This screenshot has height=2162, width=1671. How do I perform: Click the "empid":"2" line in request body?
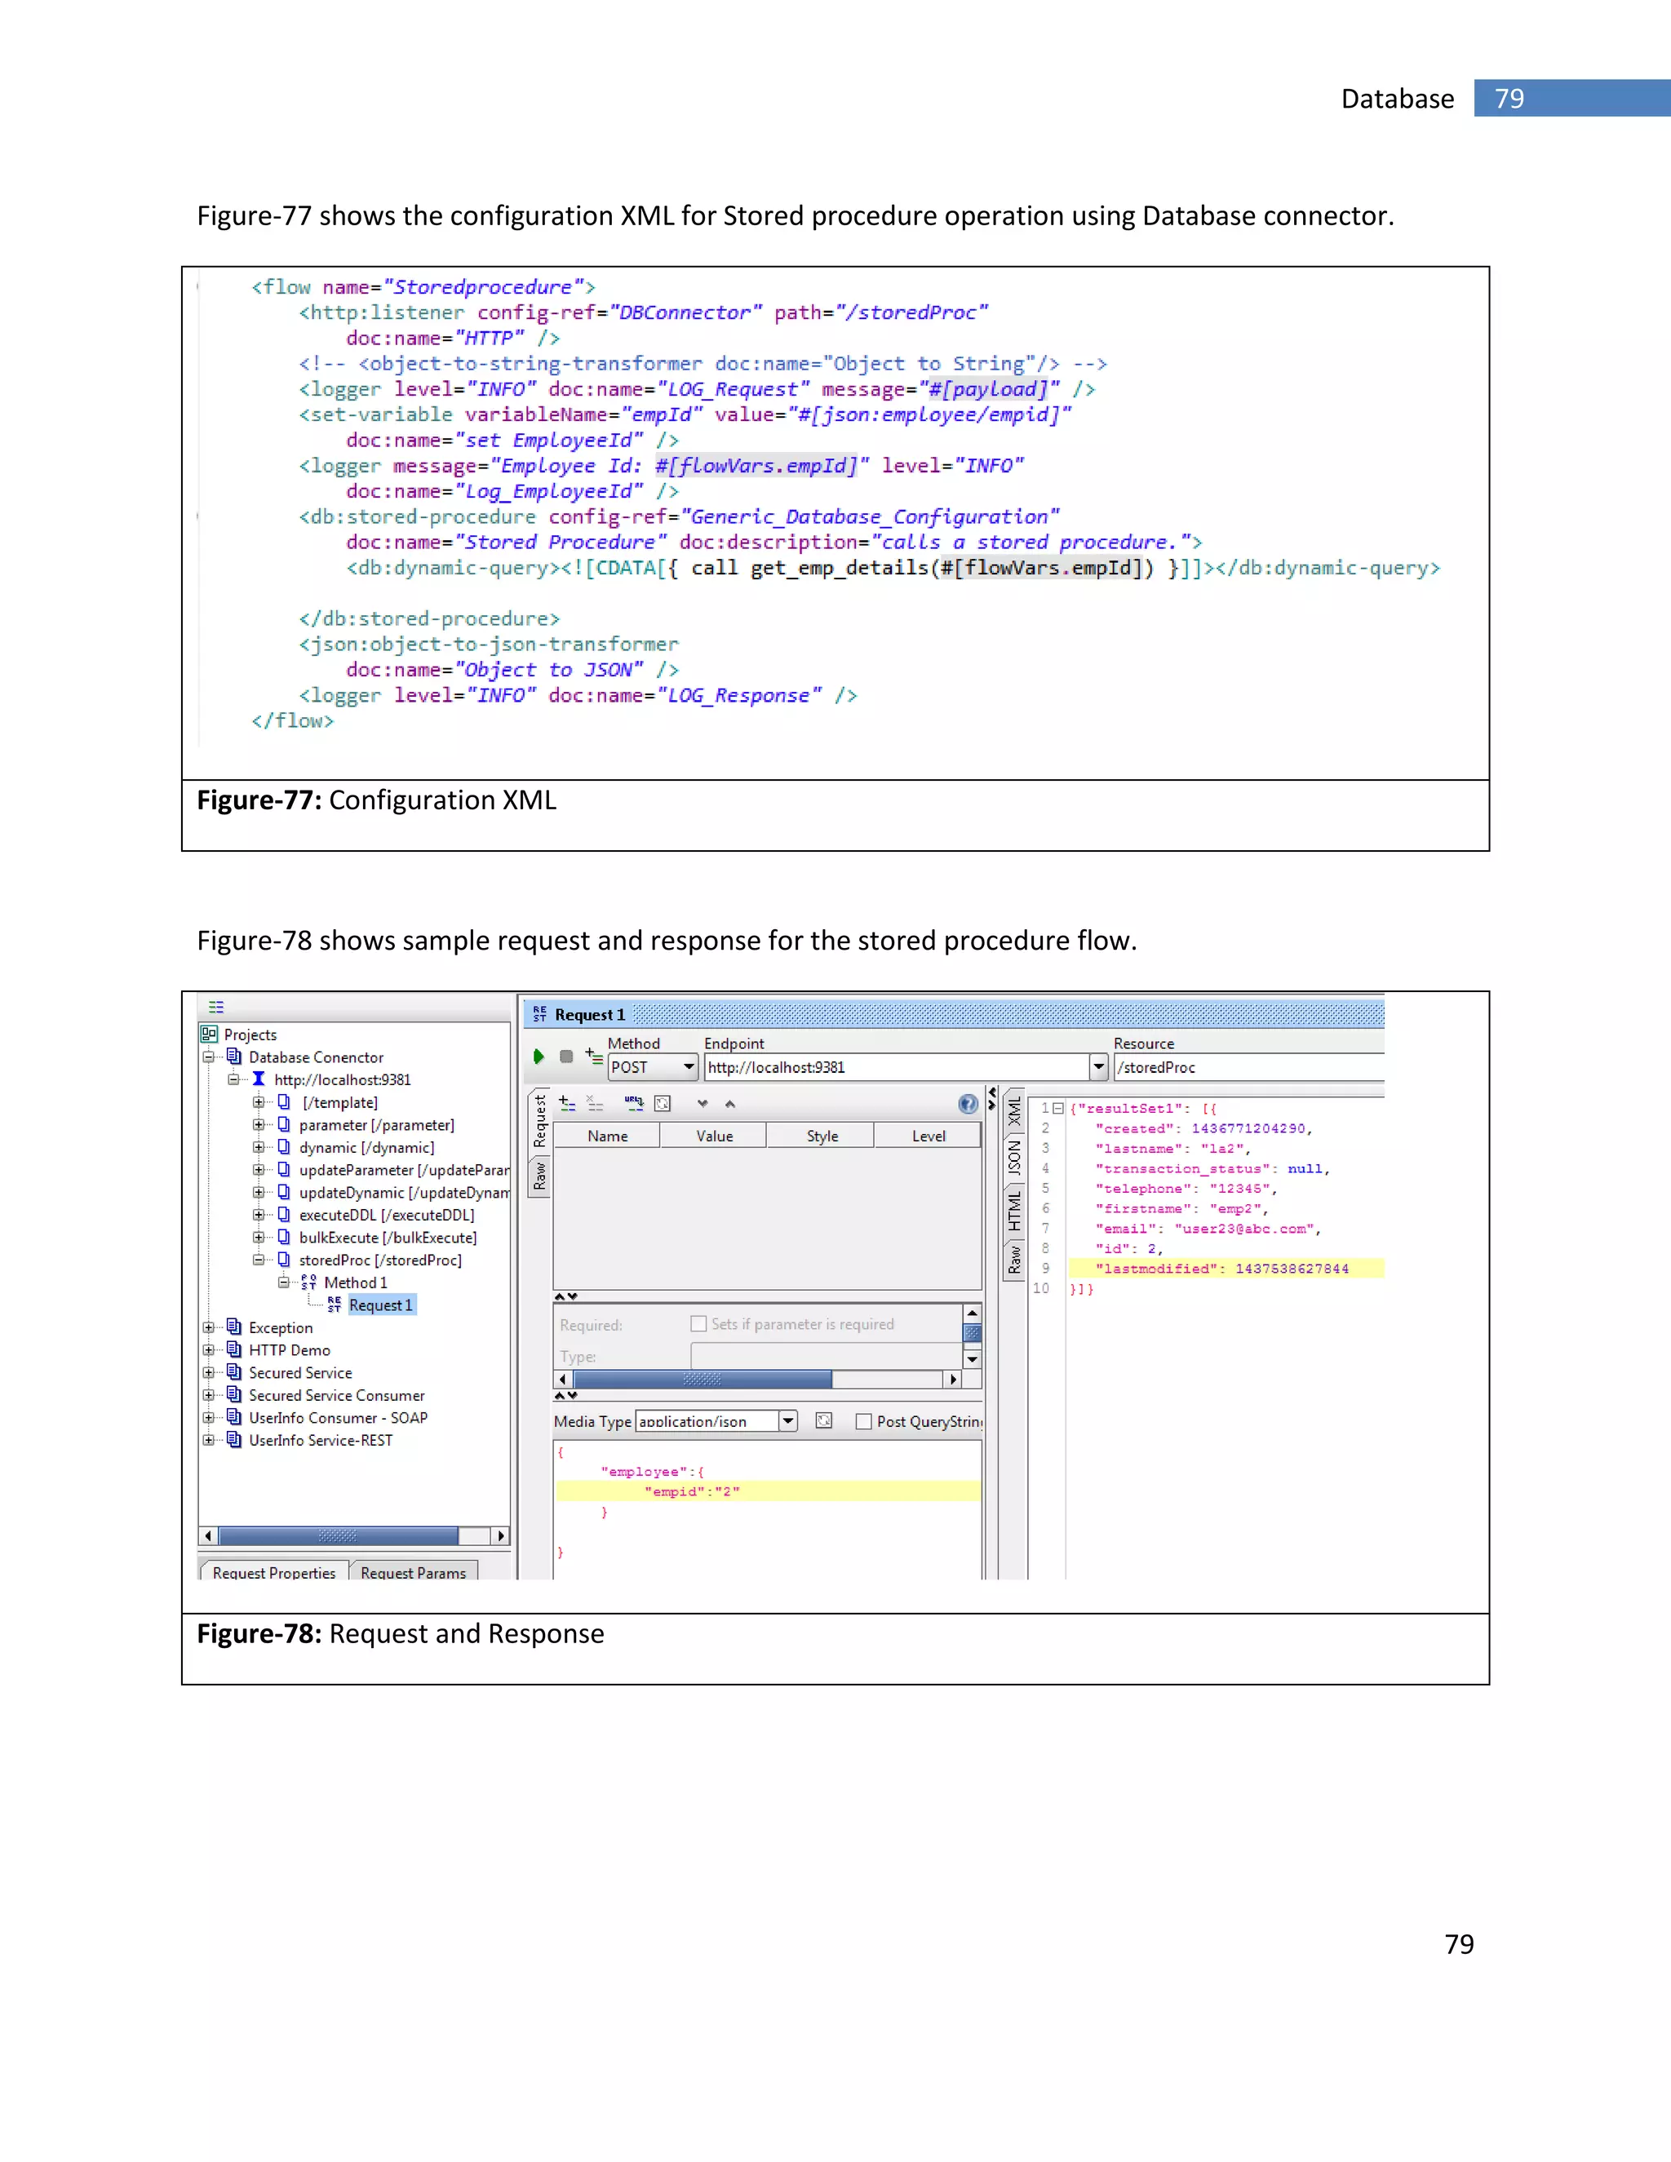(768, 1491)
